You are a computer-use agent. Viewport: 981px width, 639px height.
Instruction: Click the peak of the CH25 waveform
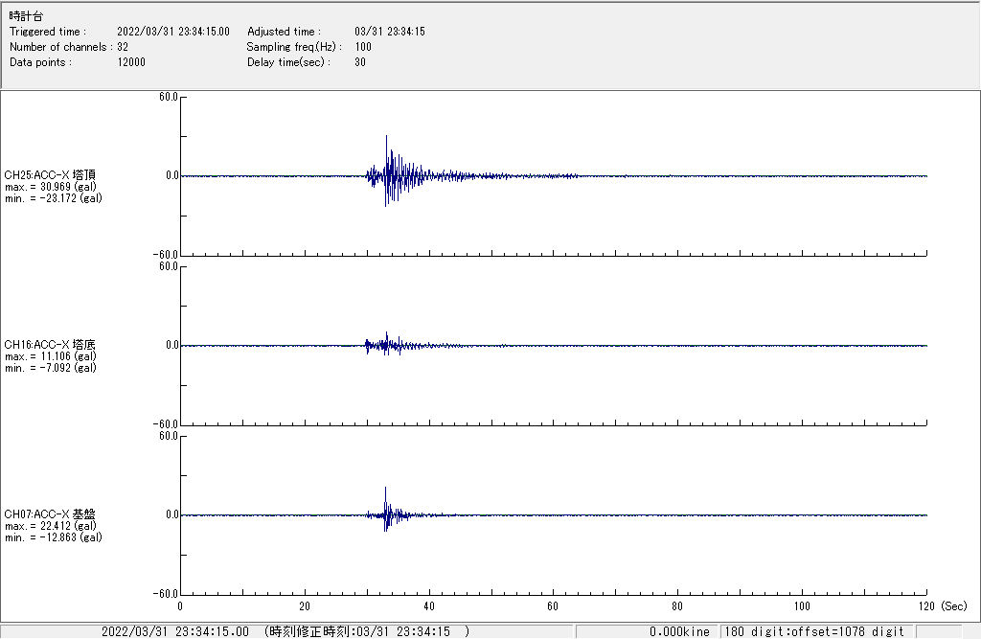(386, 139)
